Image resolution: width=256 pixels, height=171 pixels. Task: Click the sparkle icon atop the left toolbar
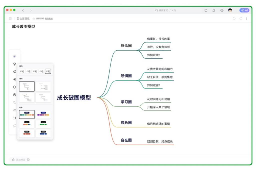14,56
